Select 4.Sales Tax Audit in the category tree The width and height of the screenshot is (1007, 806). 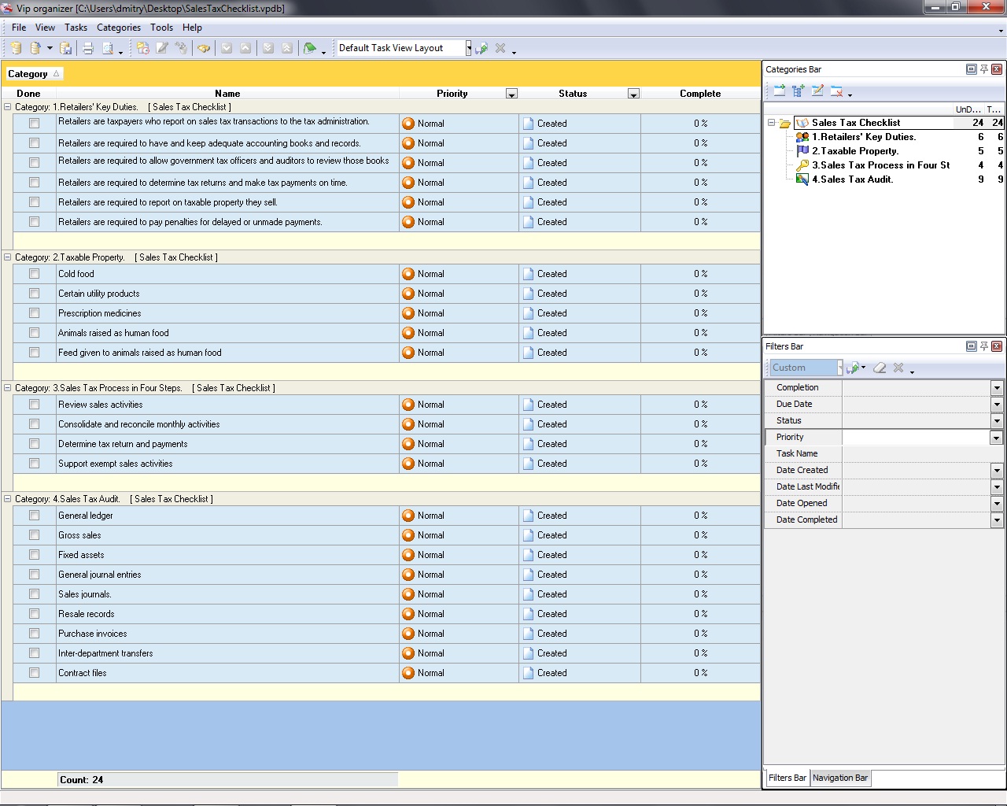pos(852,179)
